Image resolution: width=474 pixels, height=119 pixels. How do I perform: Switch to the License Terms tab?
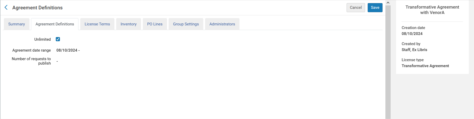pyautogui.click(x=97, y=24)
